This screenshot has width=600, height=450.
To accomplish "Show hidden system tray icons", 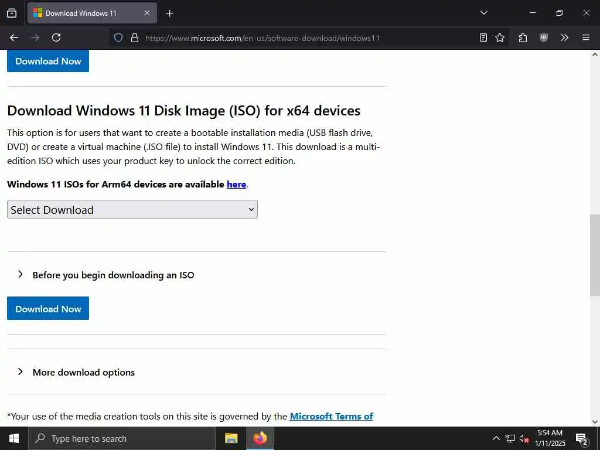I will tap(496, 438).
